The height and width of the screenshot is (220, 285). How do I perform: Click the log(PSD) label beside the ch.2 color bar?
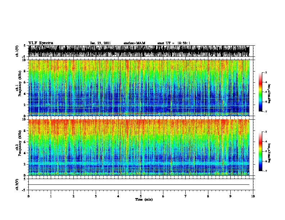tap(269, 153)
